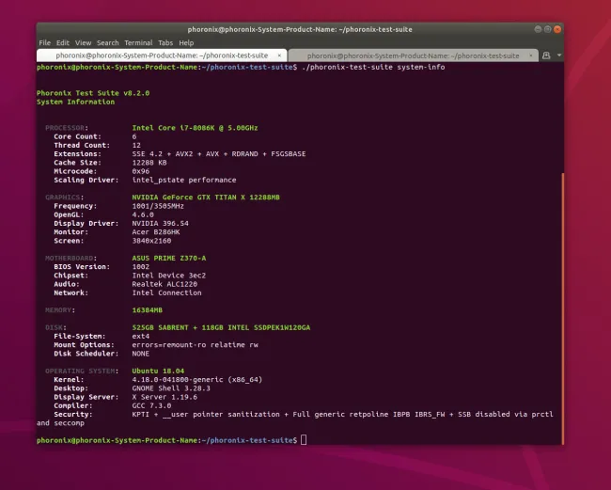The height and width of the screenshot is (490, 611).
Task: Switch to the second terminal tab
Action: pos(413,55)
